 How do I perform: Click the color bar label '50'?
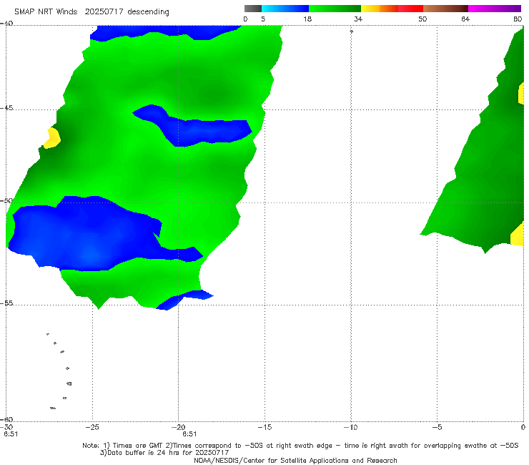(422, 19)
